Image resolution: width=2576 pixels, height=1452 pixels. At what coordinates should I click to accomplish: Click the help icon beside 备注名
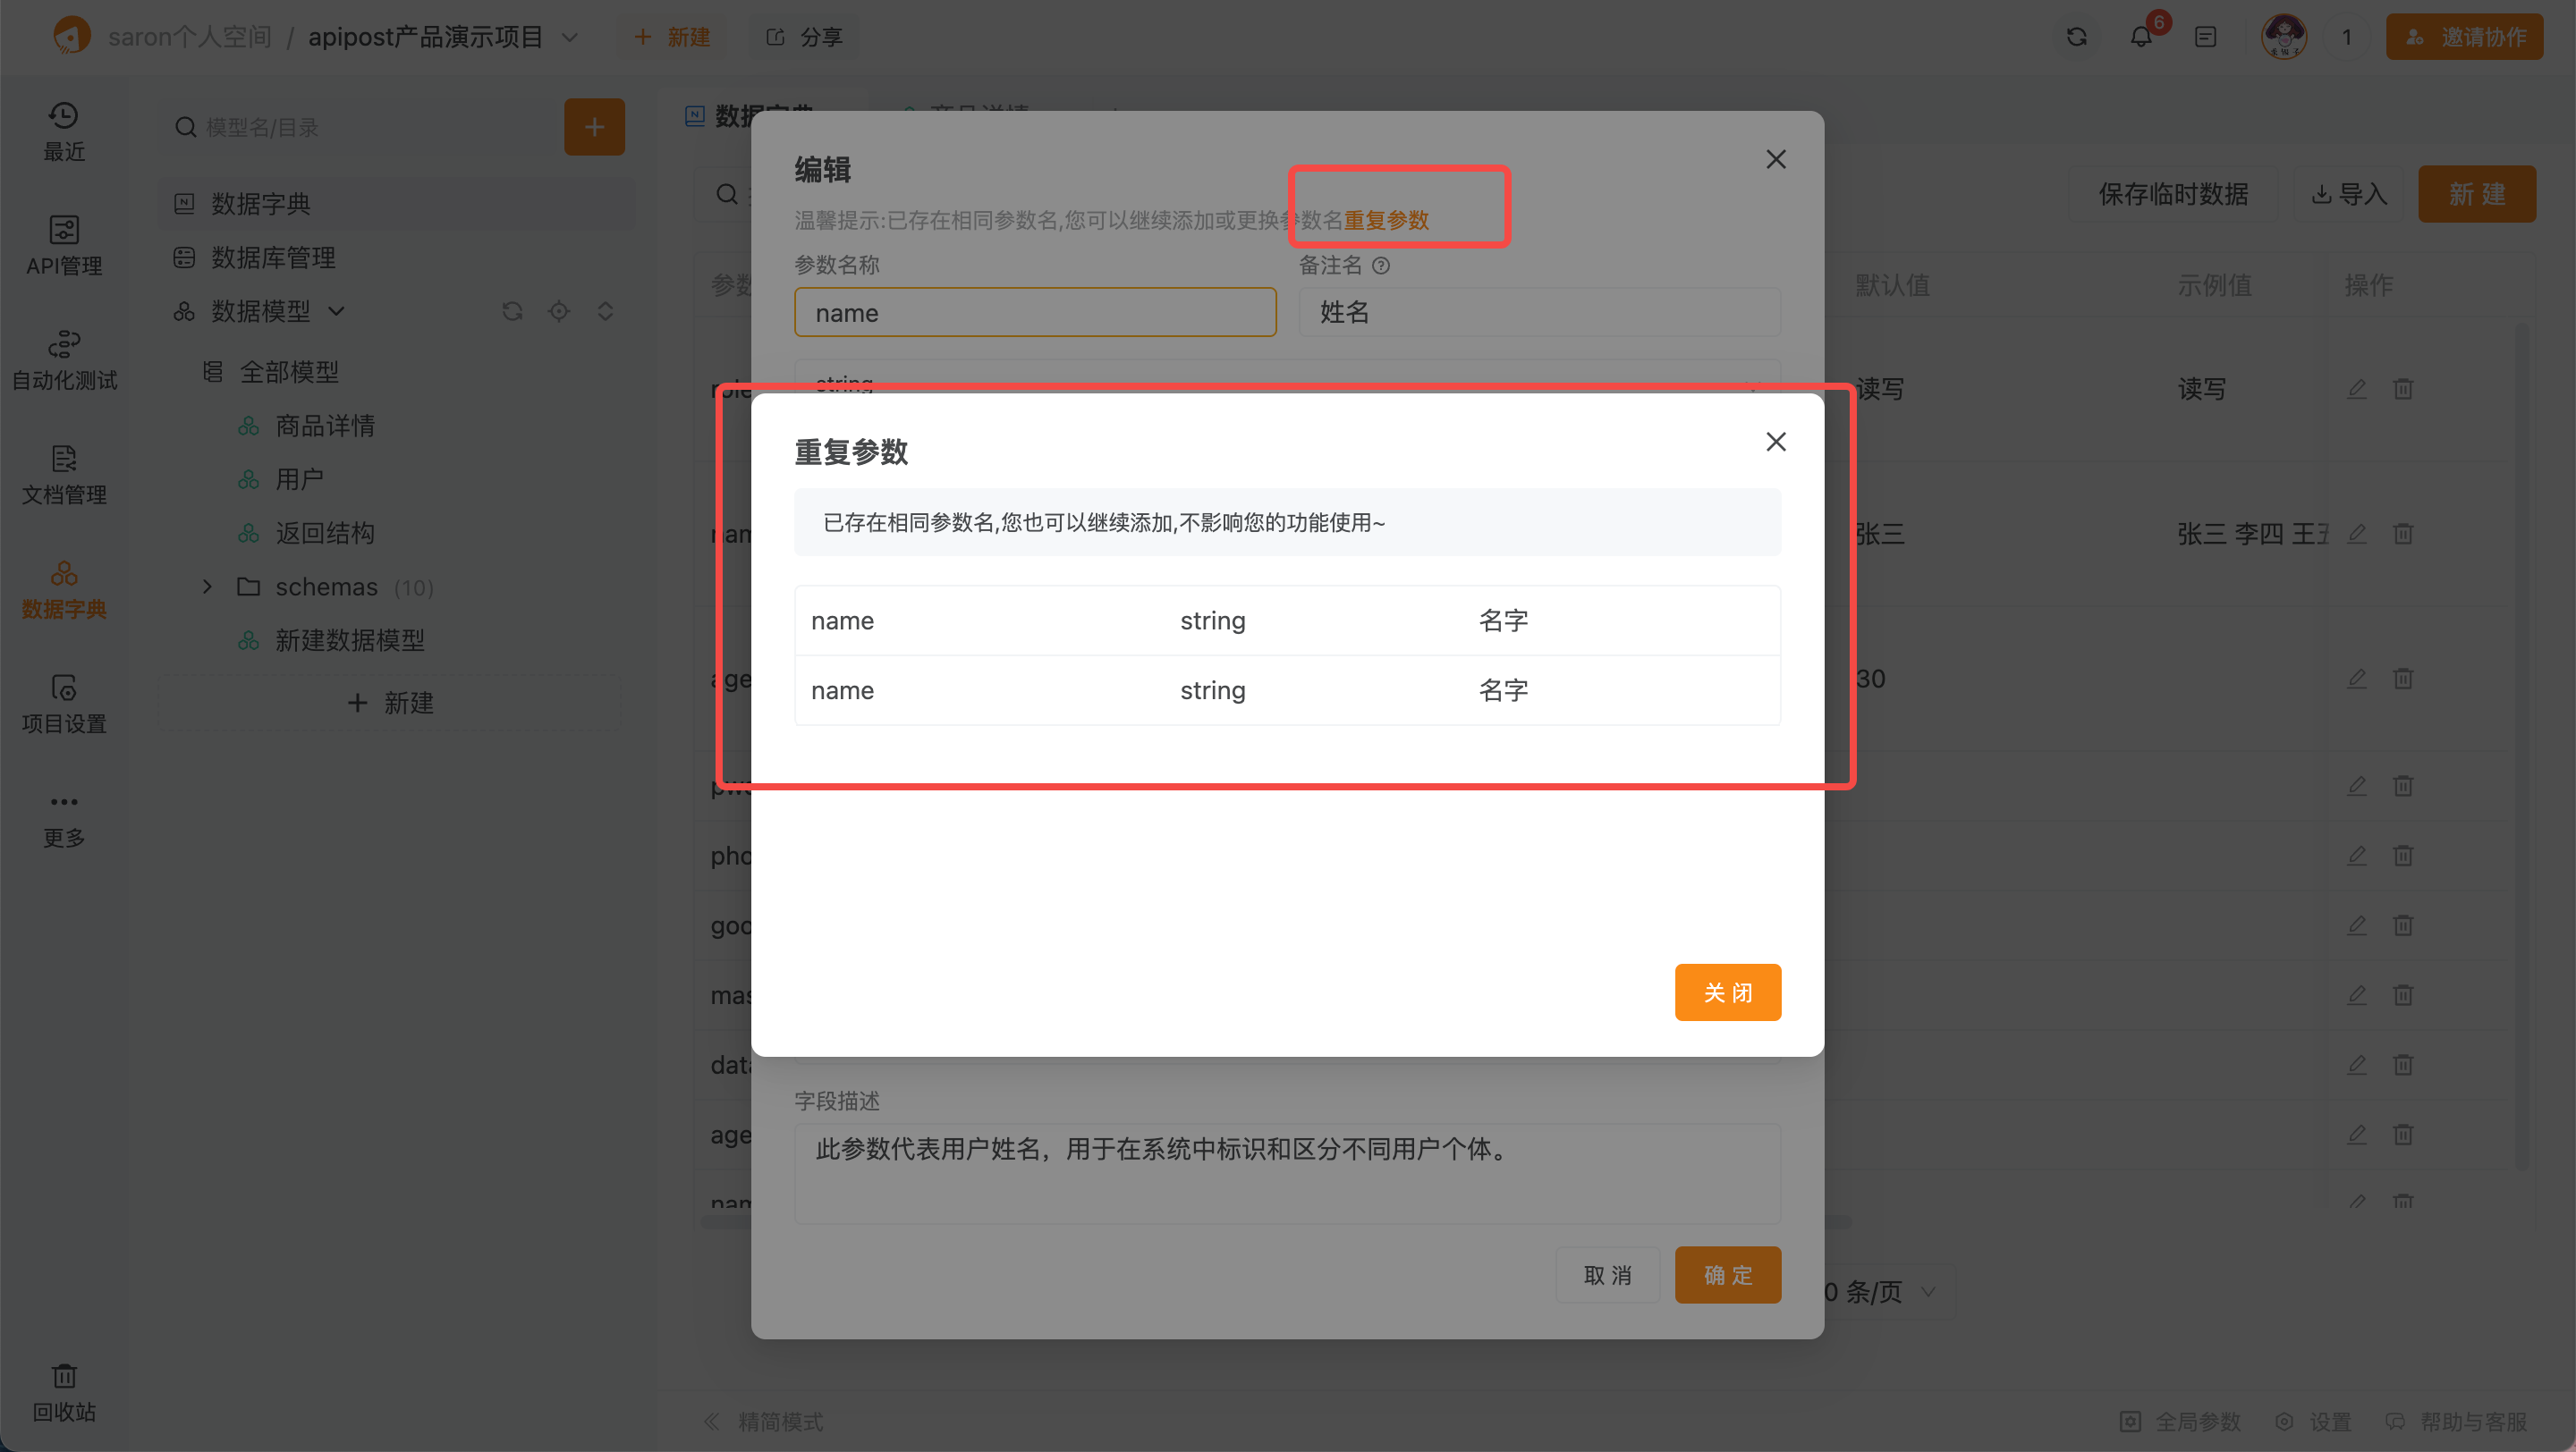pos(1381,266)
